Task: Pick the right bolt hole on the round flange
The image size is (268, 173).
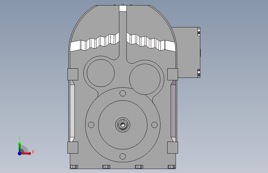Action: tap(154, 125)
